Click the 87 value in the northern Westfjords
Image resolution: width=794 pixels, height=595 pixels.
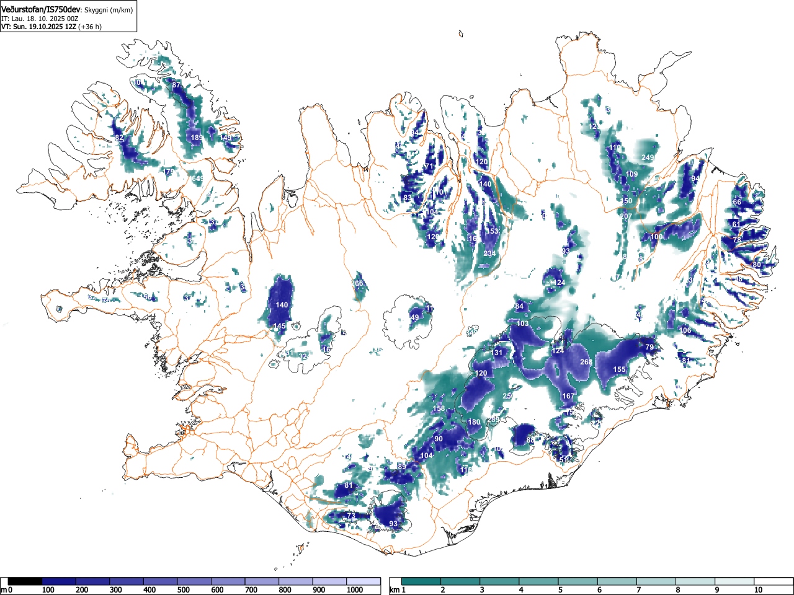click(x=176, y=85)
